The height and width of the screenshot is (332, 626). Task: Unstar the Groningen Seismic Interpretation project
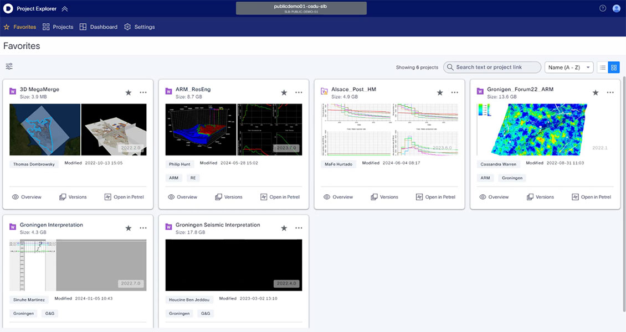(x=284, y=227)
